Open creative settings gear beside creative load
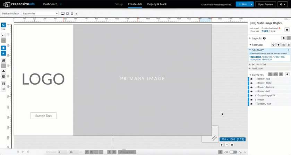Viewport: 291px width, 155px height. tap(287, 30)
